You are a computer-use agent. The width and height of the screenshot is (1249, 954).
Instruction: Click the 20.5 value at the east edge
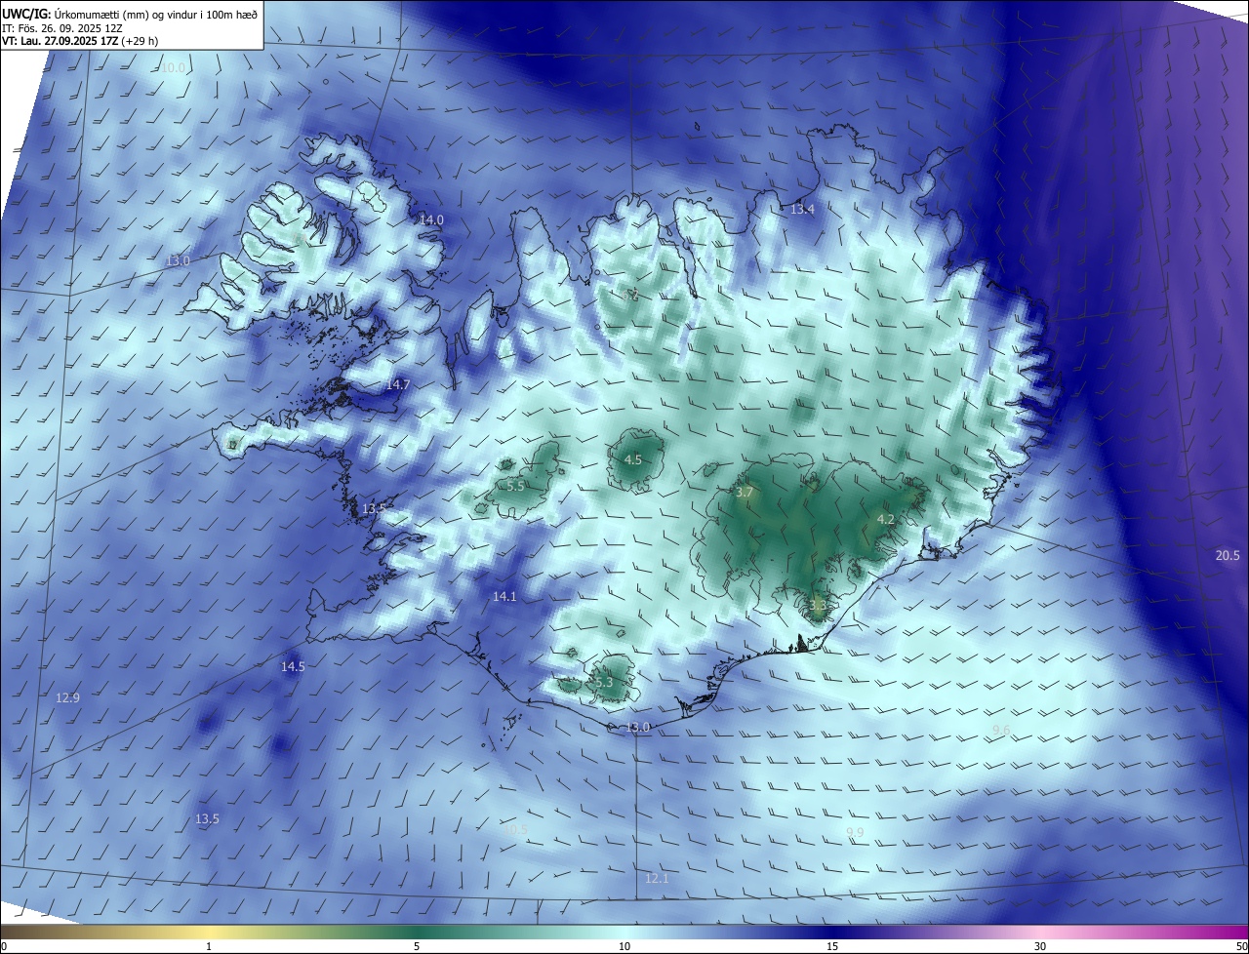coord(1228,556)
